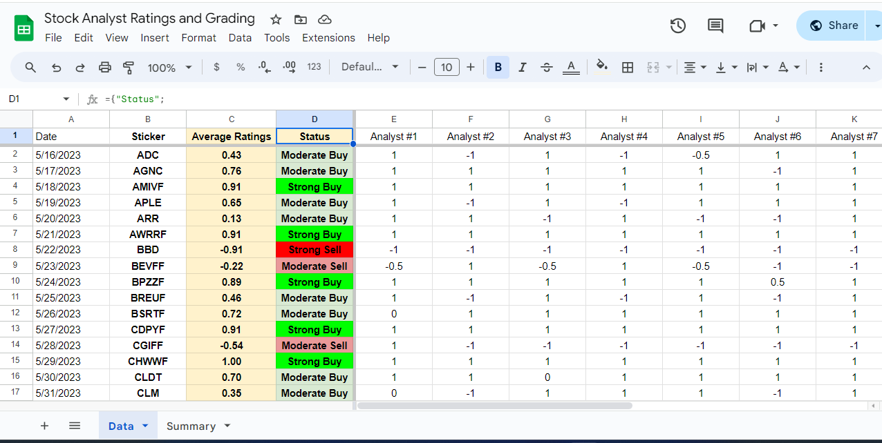Open the font family dropdown

[369, 67]
